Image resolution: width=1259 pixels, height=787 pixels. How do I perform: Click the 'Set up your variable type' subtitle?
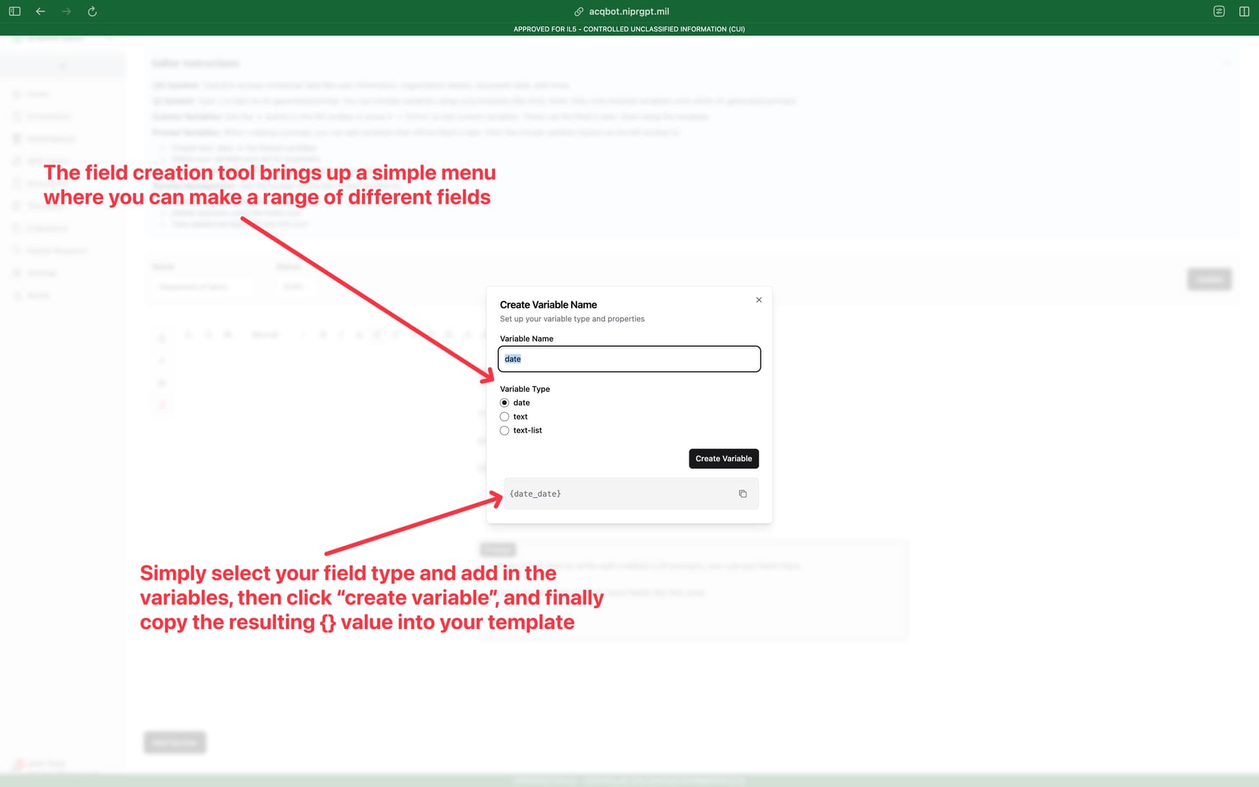click(x=572, y=318)
